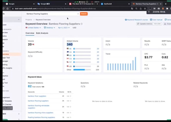This screenshot has height=122, width=171.
Task: Click the Send feedback link
Action: point(168,20)
